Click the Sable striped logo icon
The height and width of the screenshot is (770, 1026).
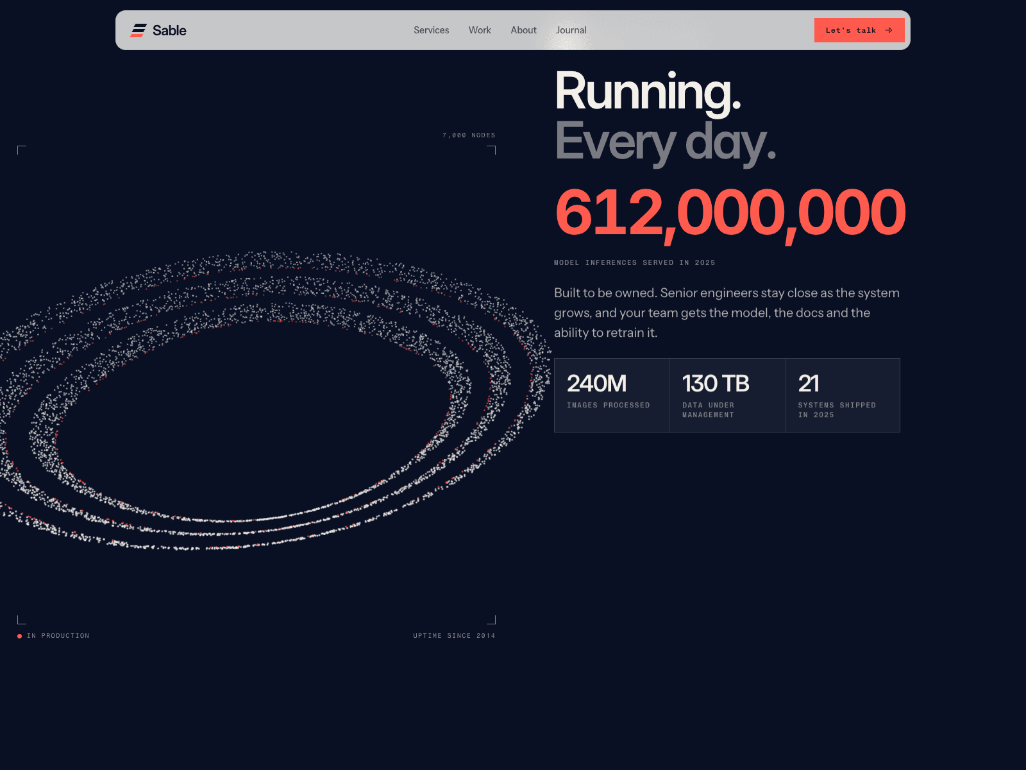[x=139, y=30]
